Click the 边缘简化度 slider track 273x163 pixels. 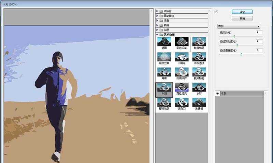click(x=241, y=45)
